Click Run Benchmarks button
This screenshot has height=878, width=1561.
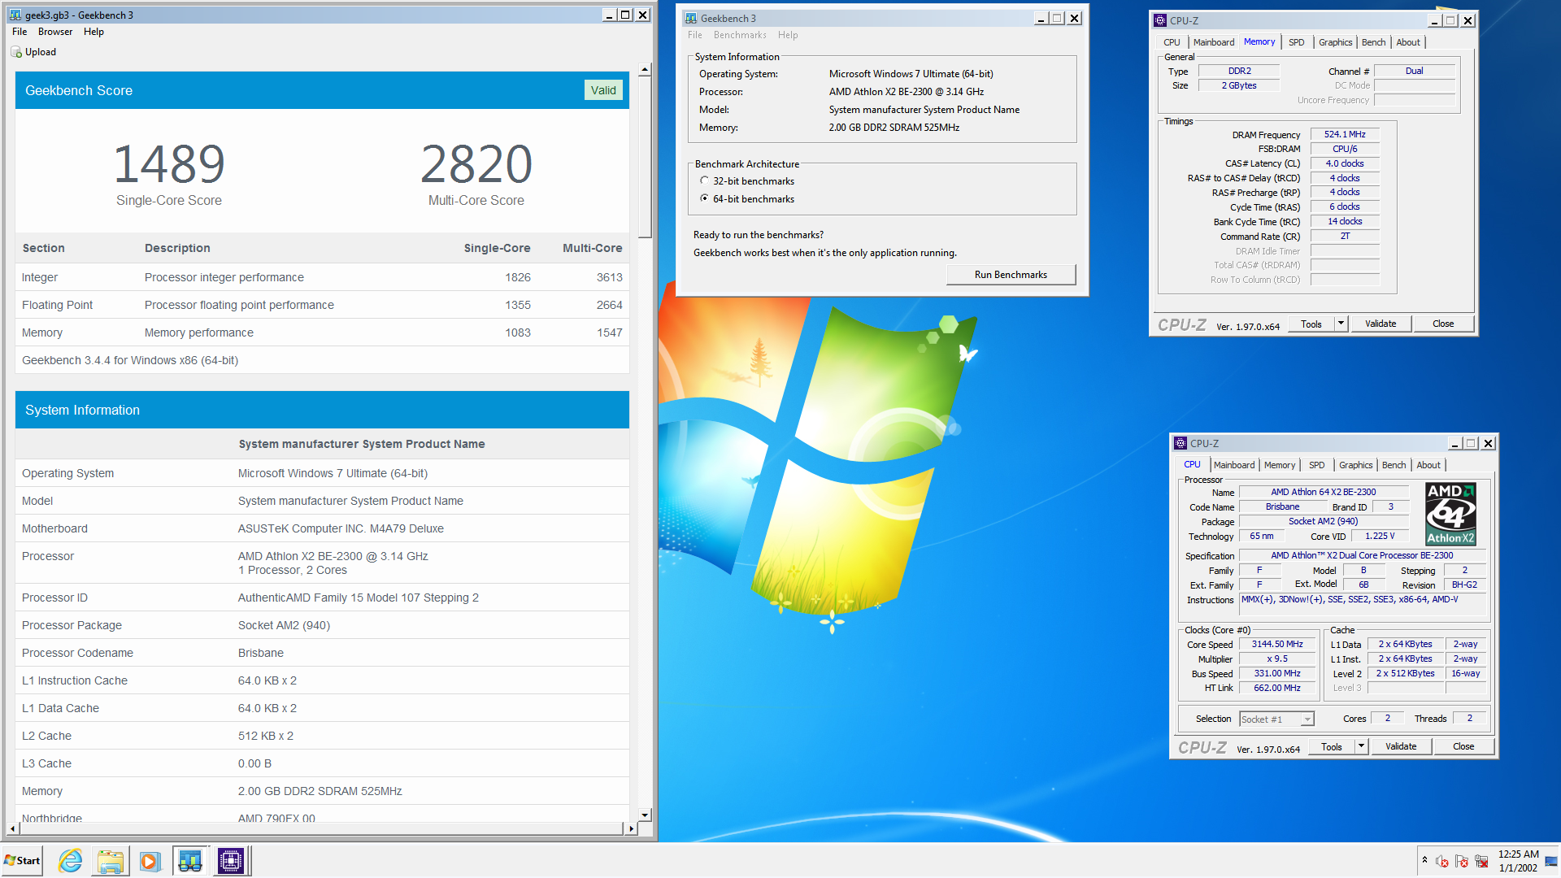1011,275
